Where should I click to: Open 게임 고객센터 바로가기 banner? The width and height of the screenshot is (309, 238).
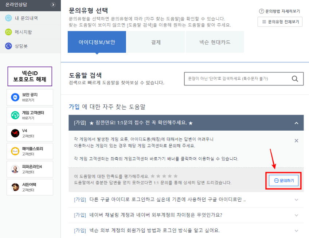tap(30, 115)
